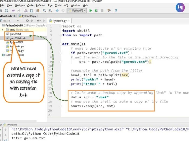Viewport: 189px width, 141px height.
Task: Click the Synchronize toolbar icon
Action: 6,10
